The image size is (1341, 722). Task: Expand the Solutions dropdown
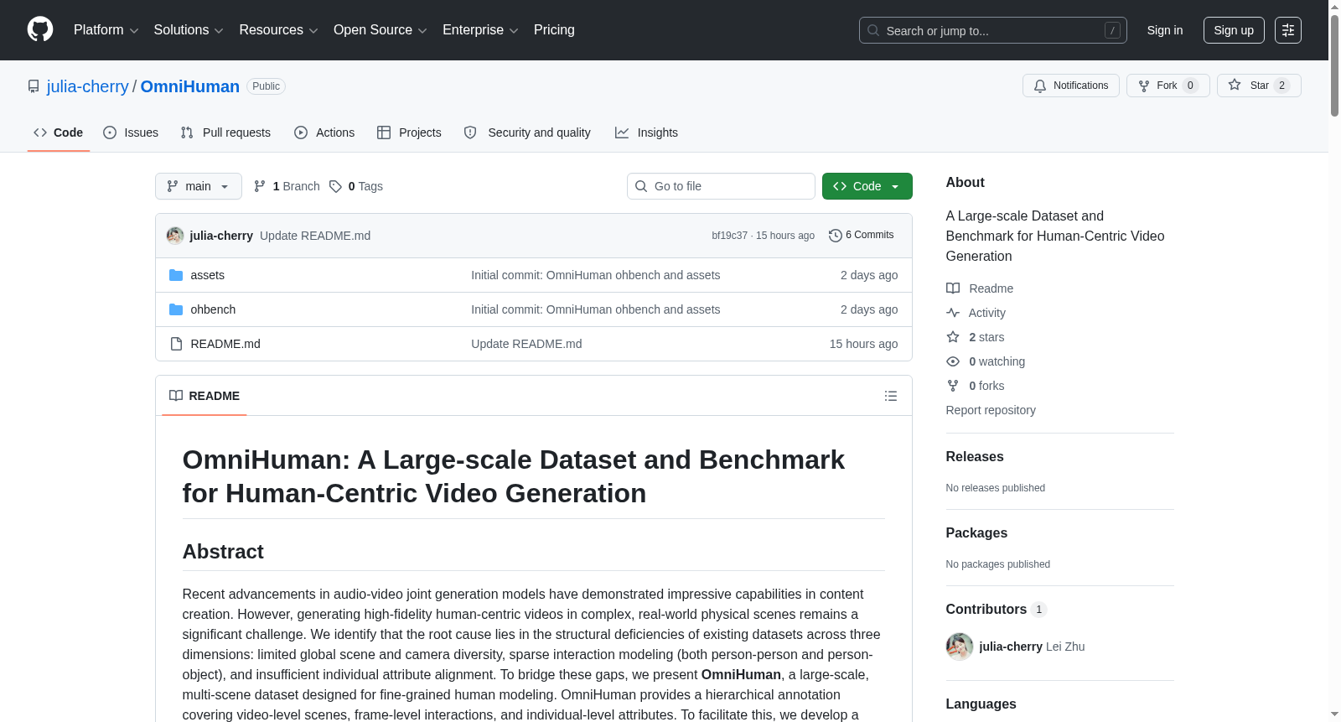[x=189, y=30]
